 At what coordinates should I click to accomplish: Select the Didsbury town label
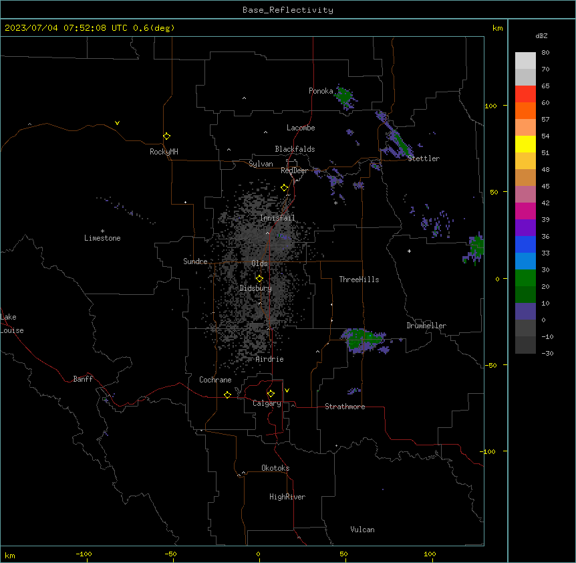pos(256,288)
